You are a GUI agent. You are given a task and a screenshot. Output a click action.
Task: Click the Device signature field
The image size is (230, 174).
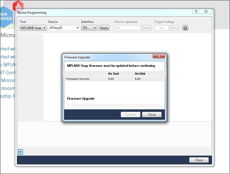tap(128, 28)
